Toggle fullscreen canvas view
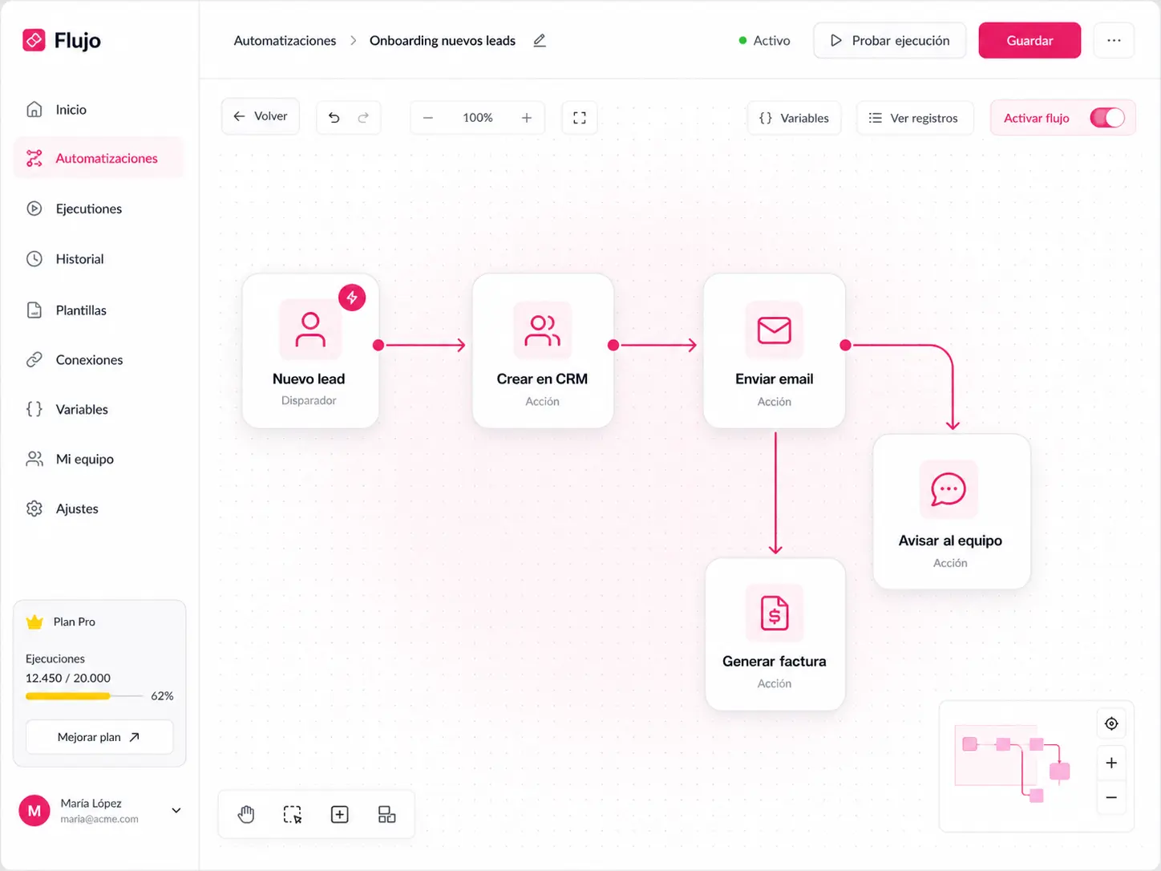This screenshot has height=871, width=1161. (x=580, y=118)
